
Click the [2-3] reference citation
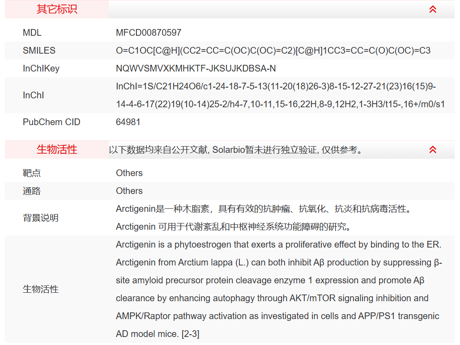pyautogui.click(x=190, y=334)
